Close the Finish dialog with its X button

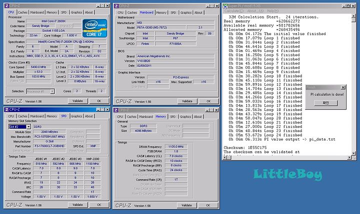343,87
